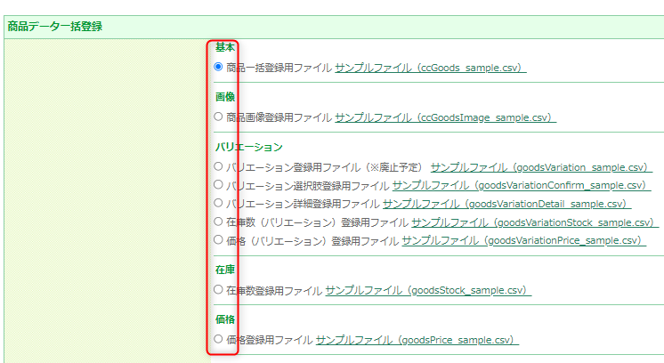Click the 画像 section heading
Screen dimensions: 664x363
[x=225, y=97]
